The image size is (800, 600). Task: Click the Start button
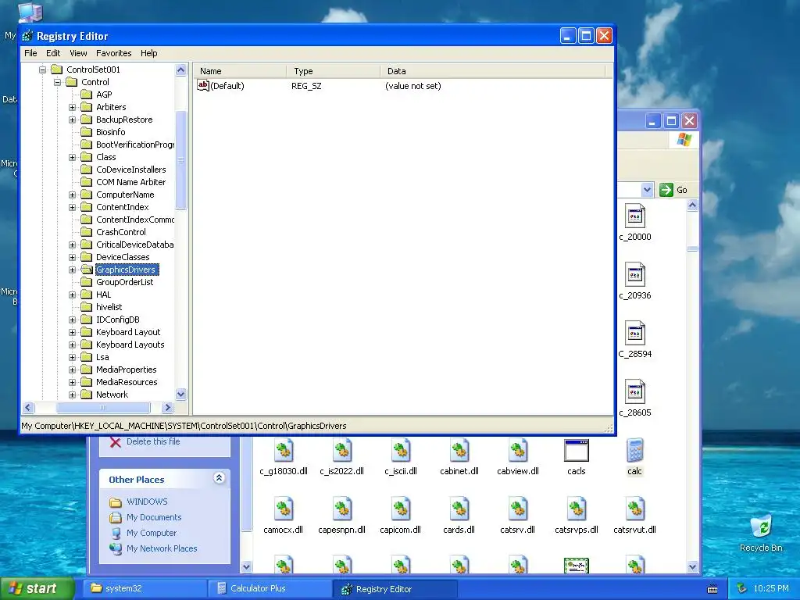pos(37,588)
